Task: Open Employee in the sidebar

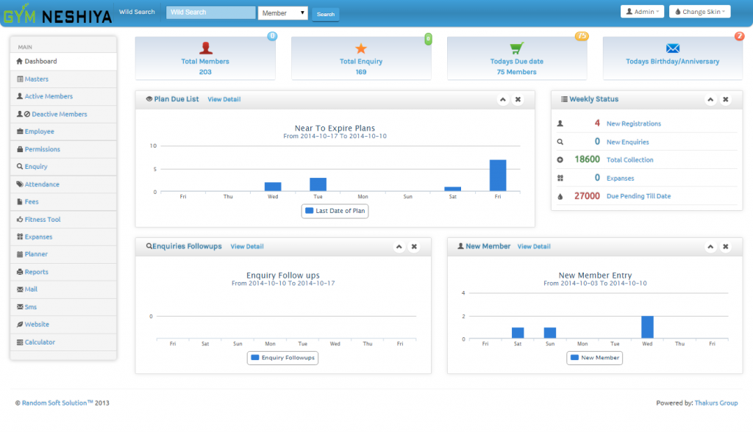Action: 63,132
